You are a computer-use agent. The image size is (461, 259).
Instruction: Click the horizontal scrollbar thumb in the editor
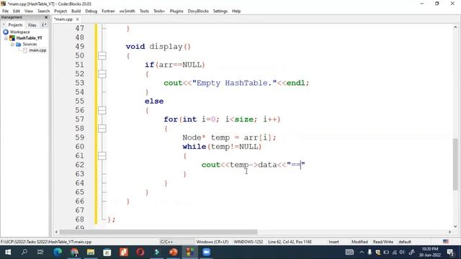pyautogui.click(x=158, y=232)
